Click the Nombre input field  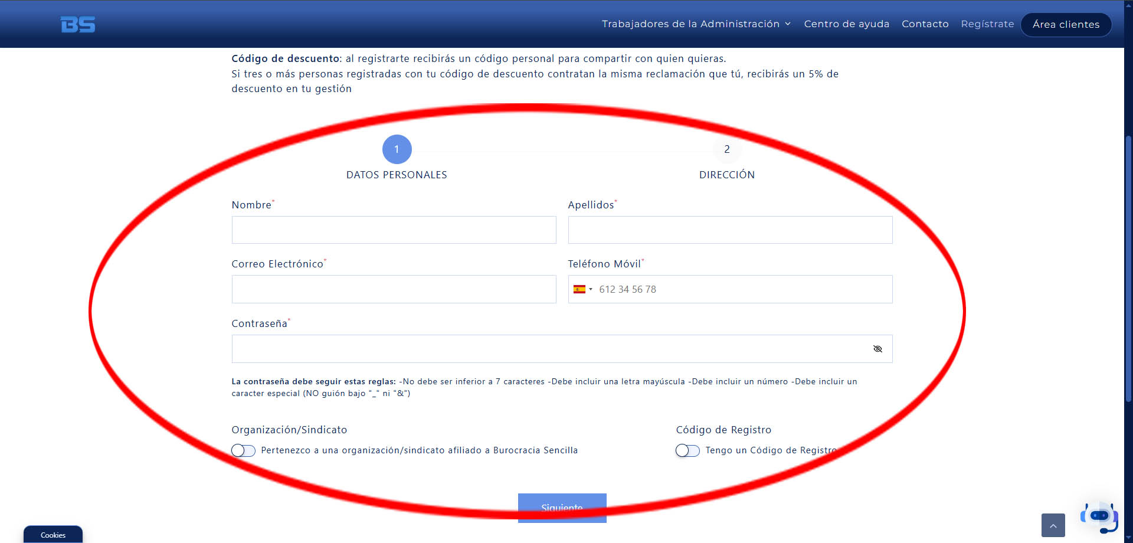click(394, 230)
